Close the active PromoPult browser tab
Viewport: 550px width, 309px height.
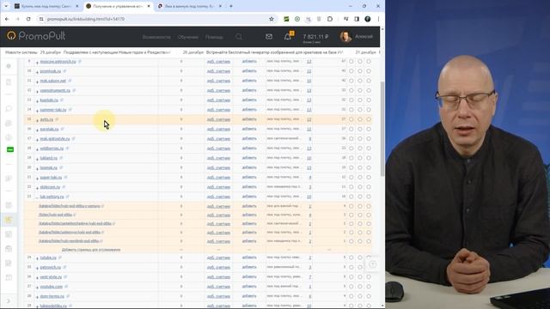(x=149, y=6)
